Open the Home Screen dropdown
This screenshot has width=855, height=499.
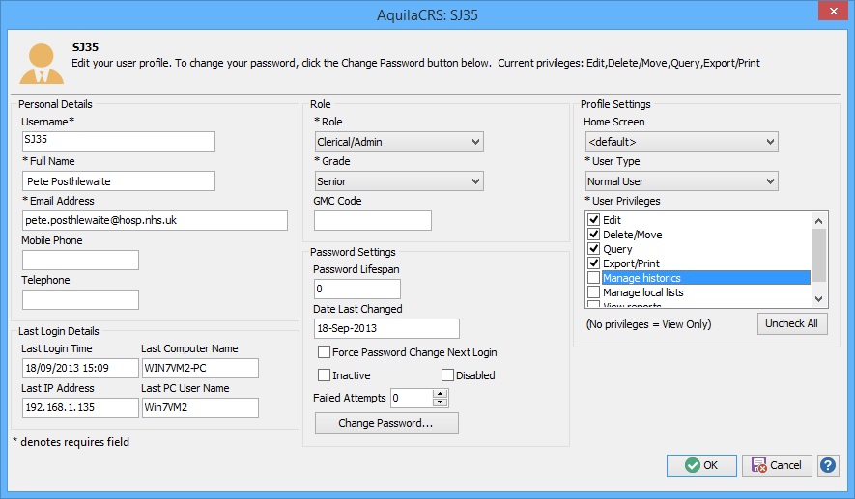coord(681,142)
